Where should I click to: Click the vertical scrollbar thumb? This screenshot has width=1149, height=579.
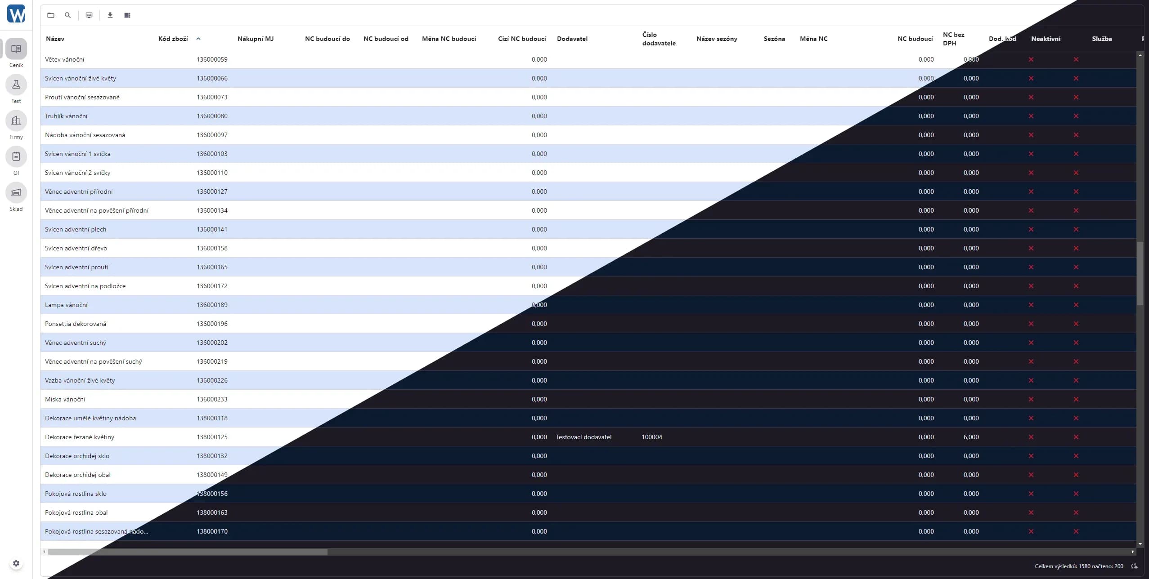click(1140, 273)
